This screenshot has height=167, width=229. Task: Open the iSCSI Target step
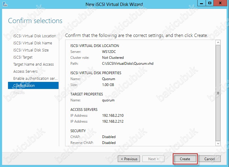click(23, 57)
